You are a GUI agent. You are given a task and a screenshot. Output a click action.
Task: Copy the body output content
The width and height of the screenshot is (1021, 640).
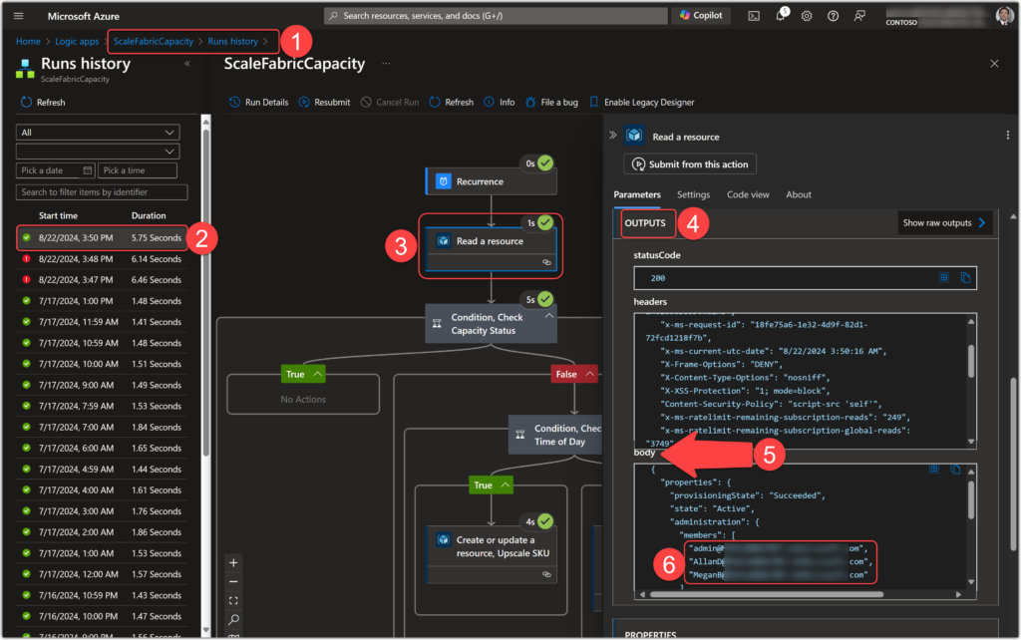coord(955,470)
